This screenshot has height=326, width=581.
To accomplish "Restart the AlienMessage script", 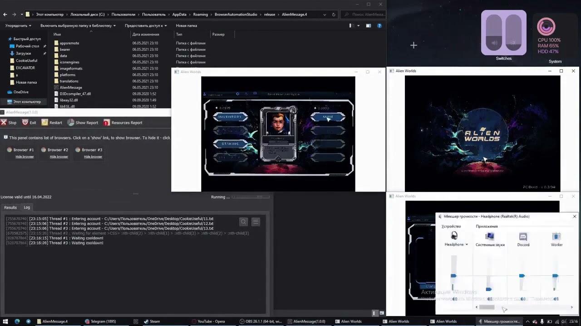I will coord(52,123).
